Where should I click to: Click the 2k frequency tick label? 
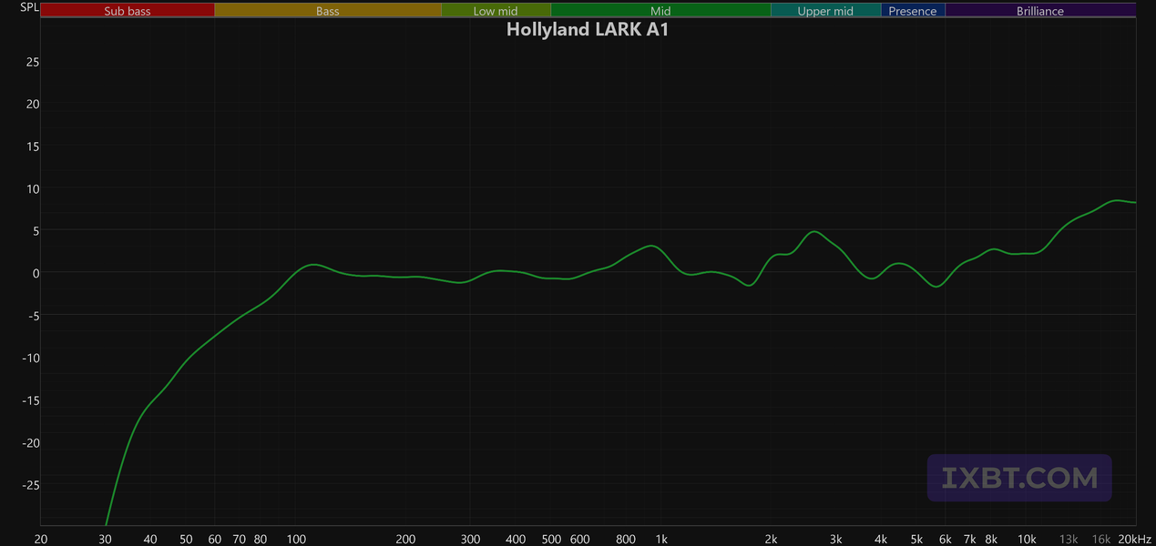click(x=772, y=539)
